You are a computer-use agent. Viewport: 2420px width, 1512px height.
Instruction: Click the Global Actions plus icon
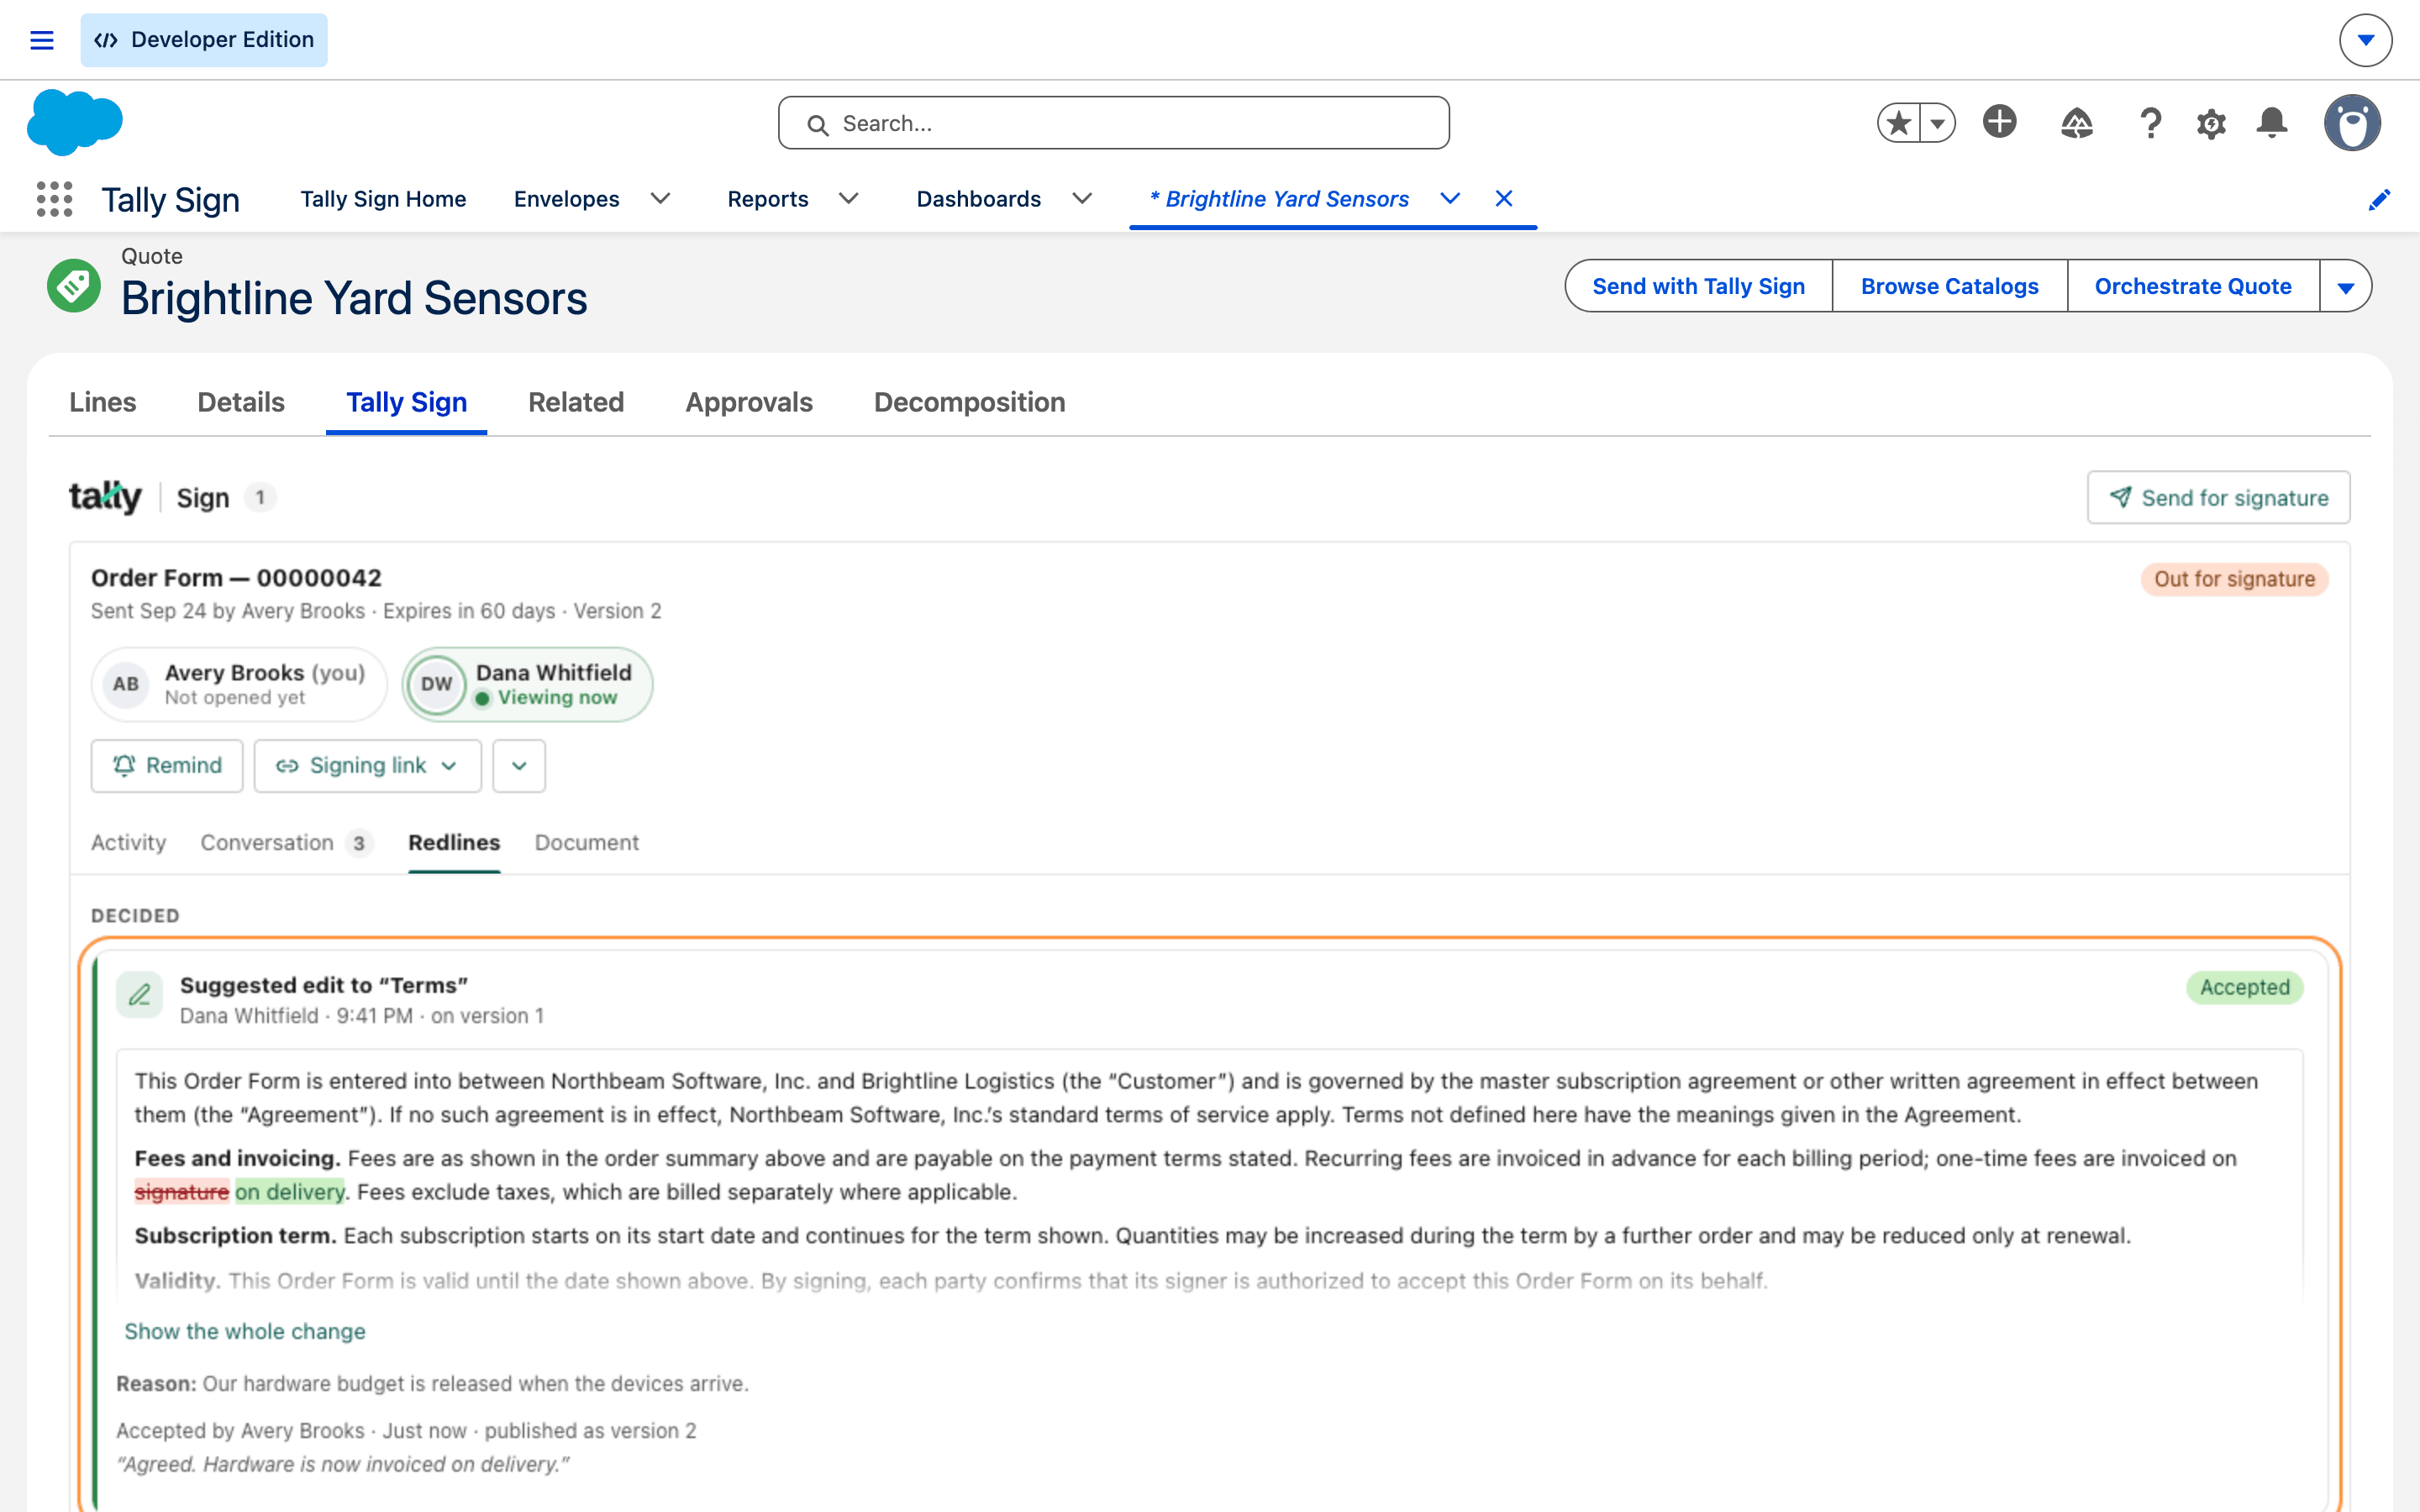[x=2000, y=122]
